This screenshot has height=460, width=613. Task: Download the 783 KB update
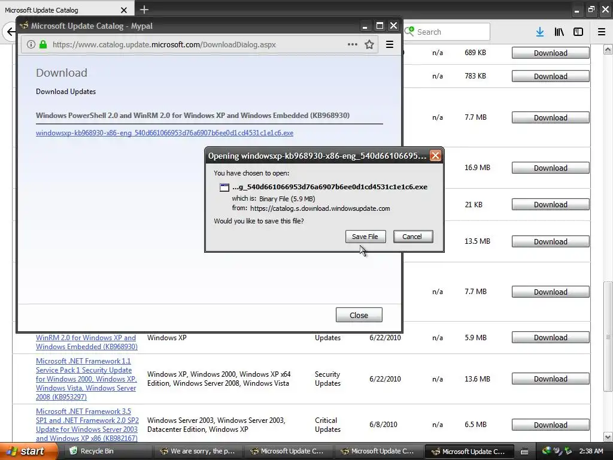tap(551, 76)
